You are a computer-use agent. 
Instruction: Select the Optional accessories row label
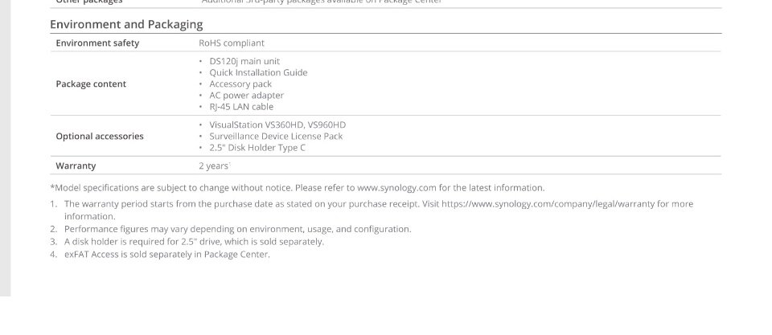point(100,137)
